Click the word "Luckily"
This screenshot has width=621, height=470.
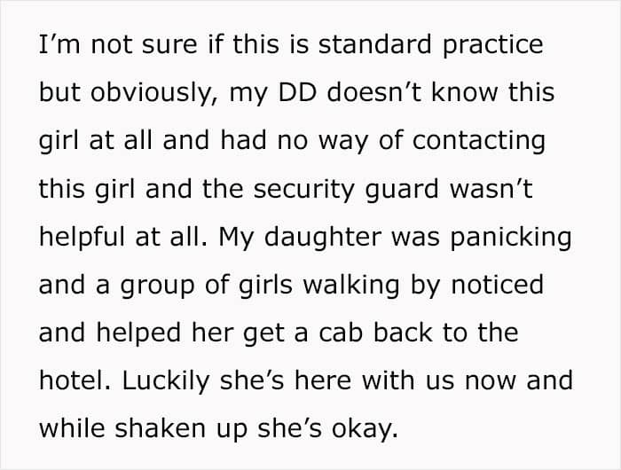(x=165, y=382)
